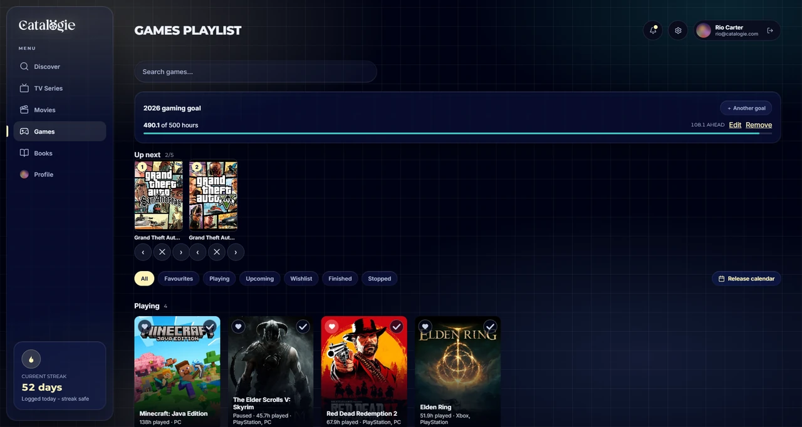Click the Games controller icon
This screenshot has height=427, width=802.
pos(24,131)
